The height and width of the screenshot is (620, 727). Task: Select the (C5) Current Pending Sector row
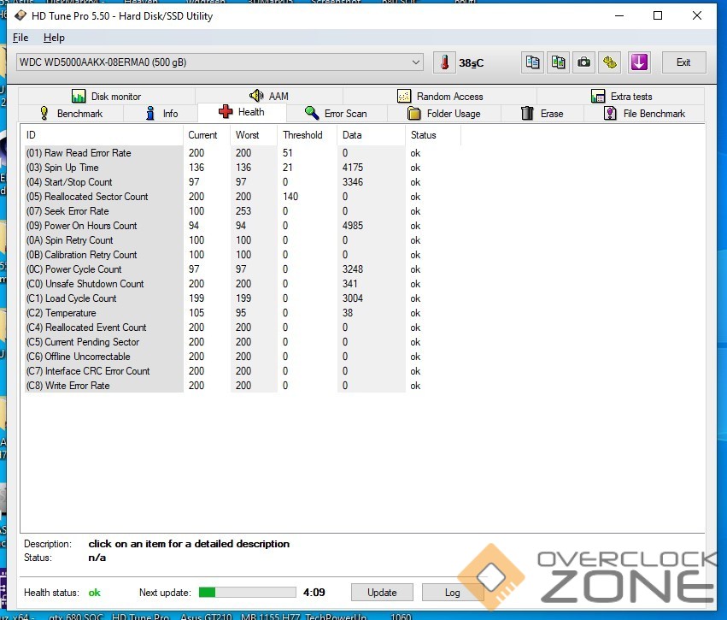(243, 342)
